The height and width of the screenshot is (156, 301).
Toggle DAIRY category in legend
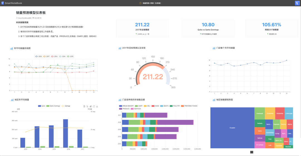point(139,106)
